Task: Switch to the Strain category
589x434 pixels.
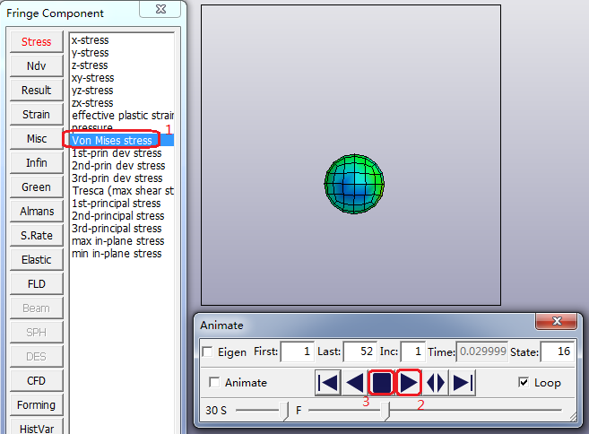Action: coord(36,115)
